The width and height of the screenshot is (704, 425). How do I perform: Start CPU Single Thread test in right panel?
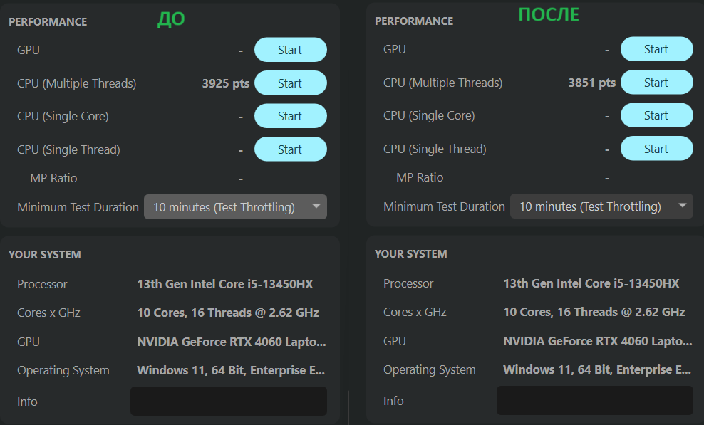[x=657, y=148]
